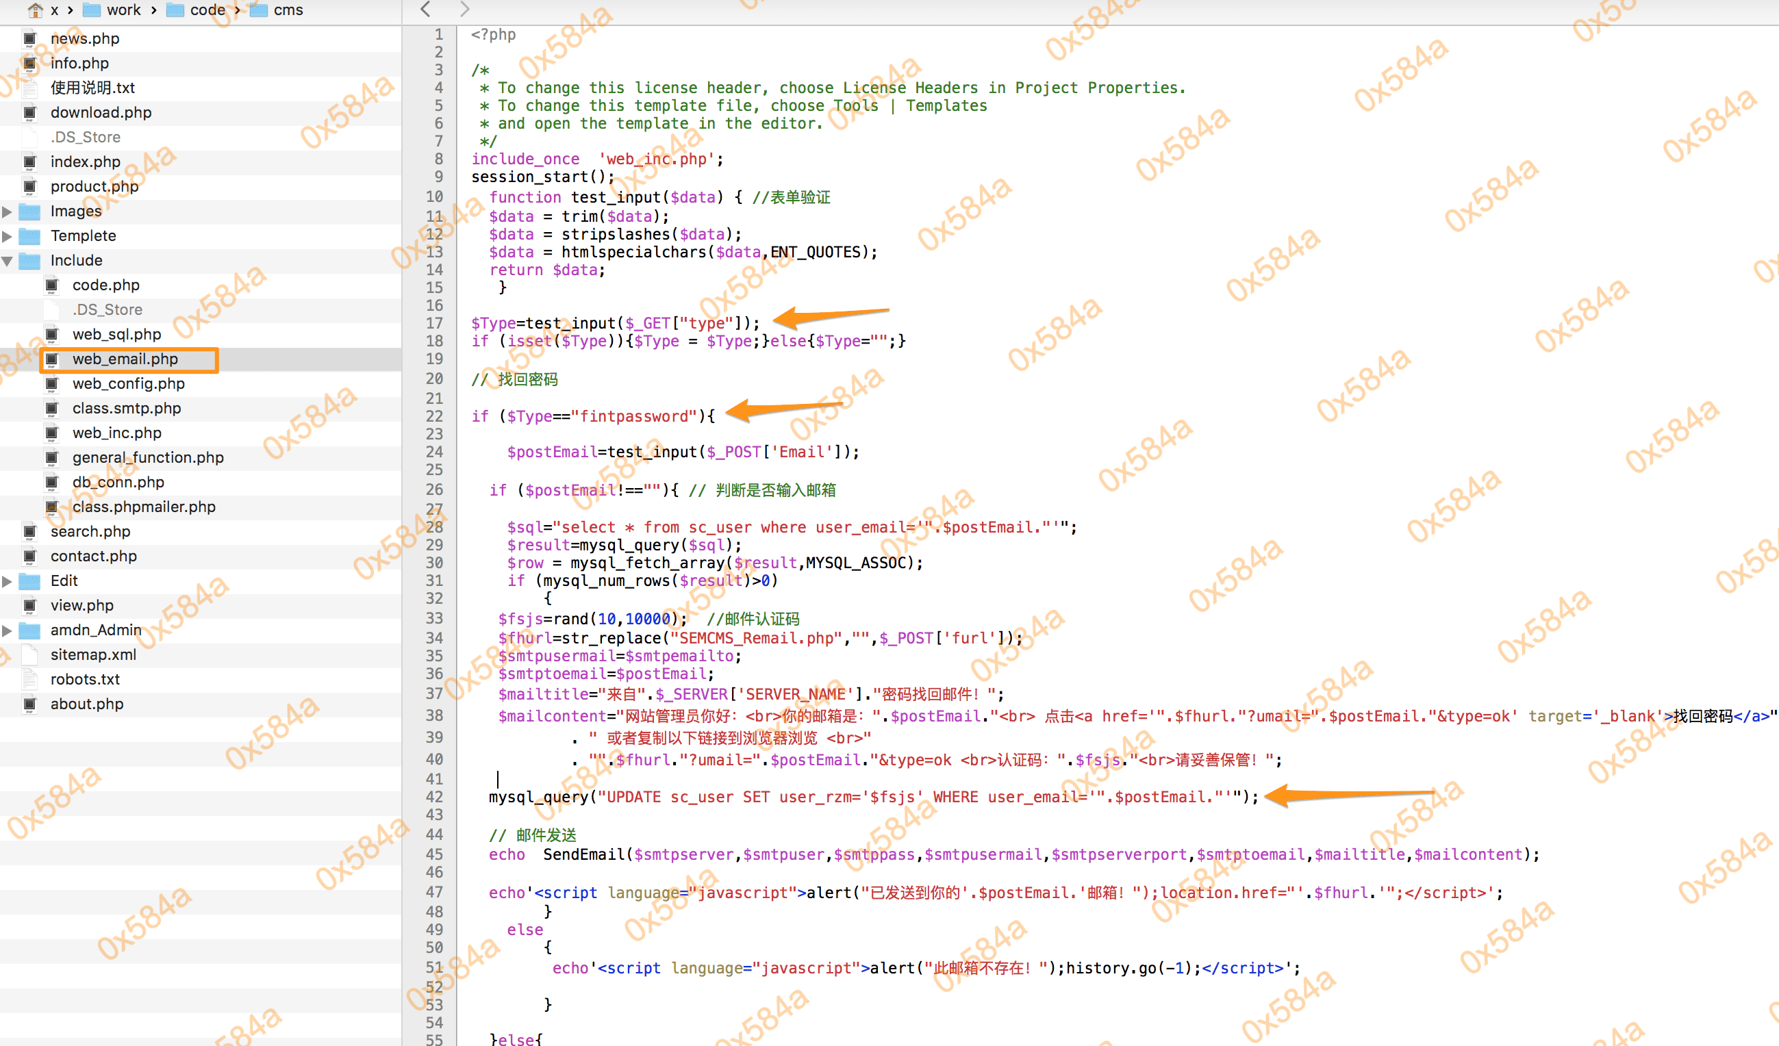Select web_email.php in file tree
This screenshot has height=1046, width=1779.
(x=125, y=359)
